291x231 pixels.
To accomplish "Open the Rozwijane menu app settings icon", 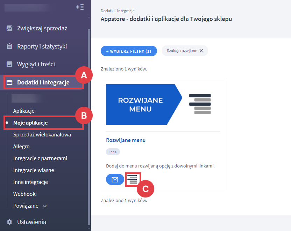I will [132, 180].
